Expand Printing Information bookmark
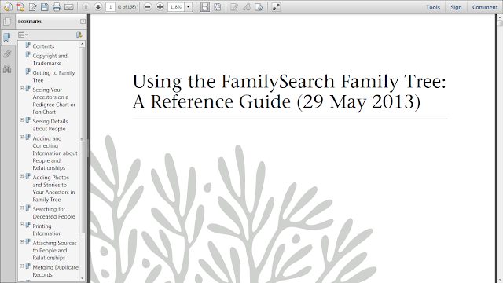 [x=22, y=225]
